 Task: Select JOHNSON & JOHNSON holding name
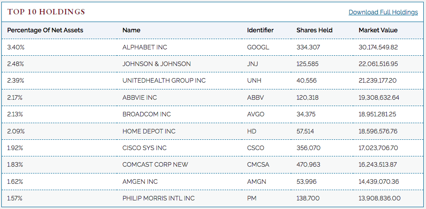tap(156, 64)
